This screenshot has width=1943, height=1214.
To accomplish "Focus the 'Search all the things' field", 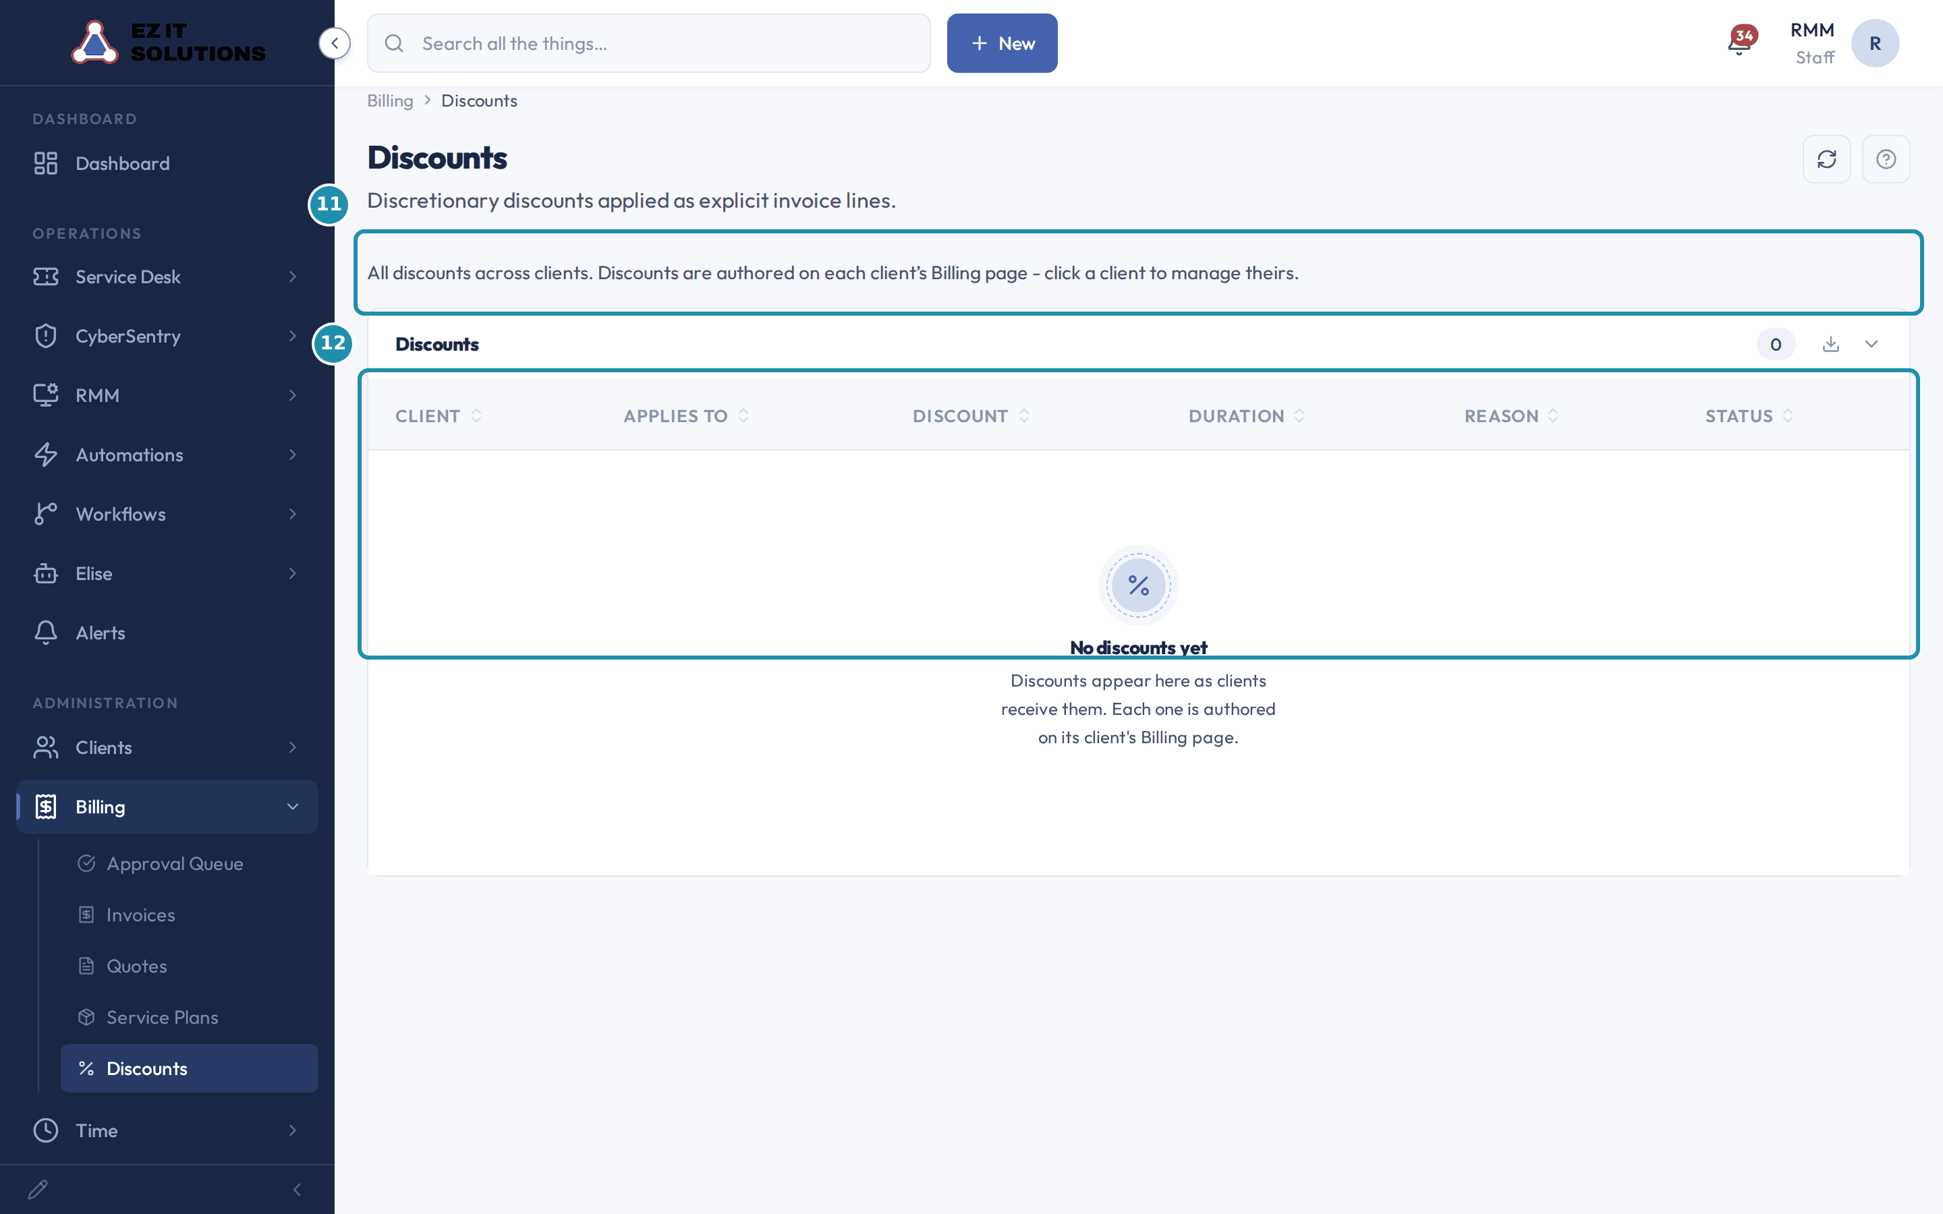I will [649, 43].
